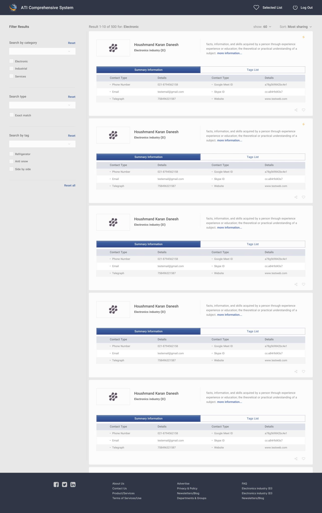Open the Search type dropdown
This screenshot has width=322, height=513.
[42, 105]
